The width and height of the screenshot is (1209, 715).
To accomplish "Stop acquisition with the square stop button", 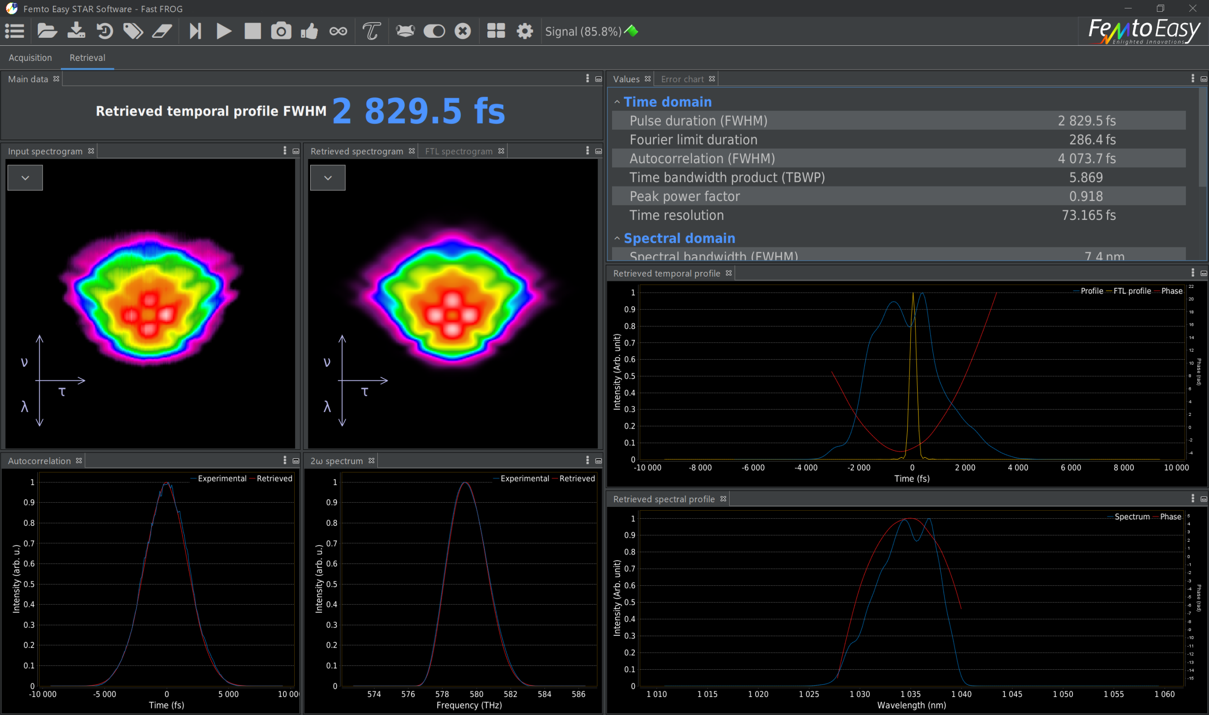I will [x=252, y=31].
